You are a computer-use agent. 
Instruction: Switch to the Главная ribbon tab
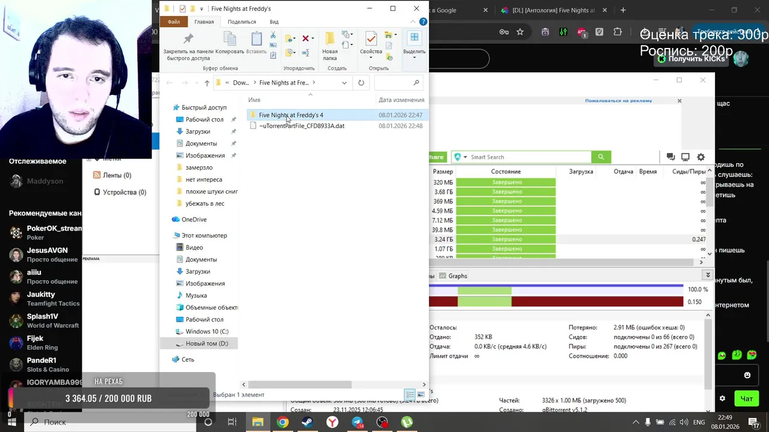click(x=204, y=22)
